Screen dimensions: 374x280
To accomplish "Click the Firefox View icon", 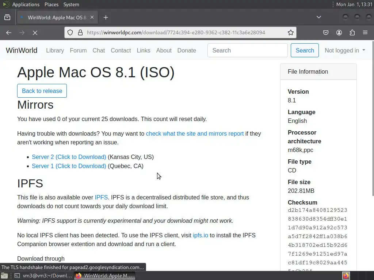I will [7, 17].
